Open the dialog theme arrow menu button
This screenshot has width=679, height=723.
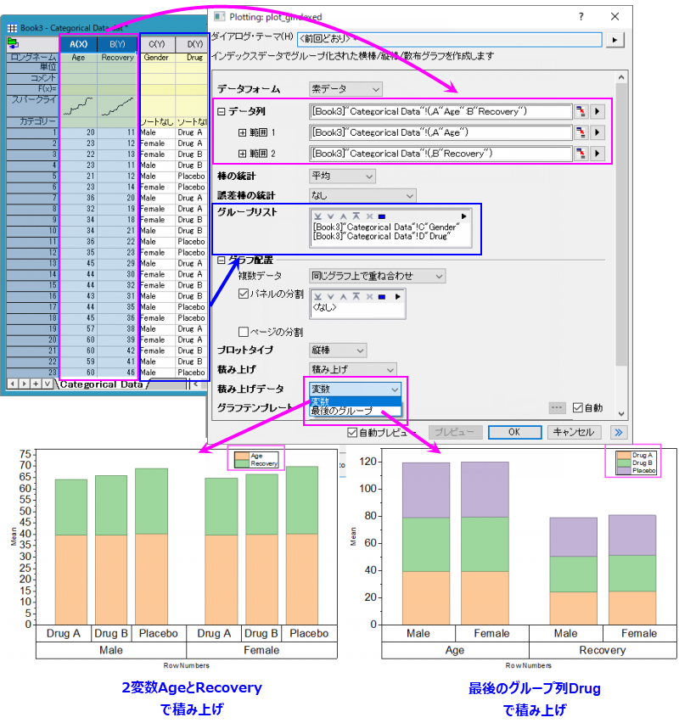coord(614,40)
